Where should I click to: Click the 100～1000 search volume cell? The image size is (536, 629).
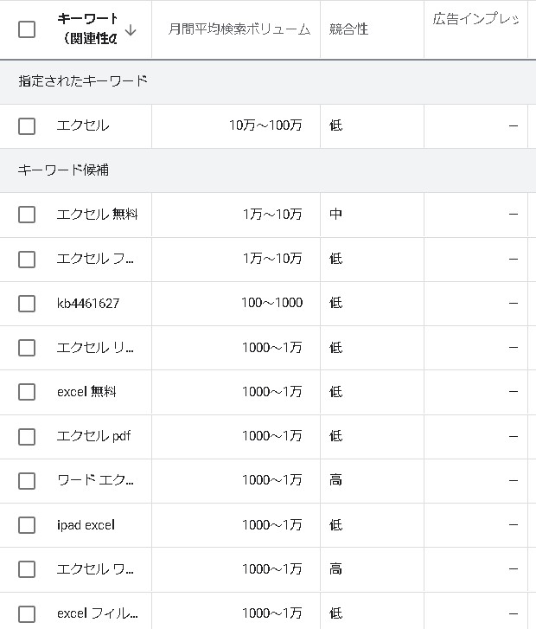271,304
